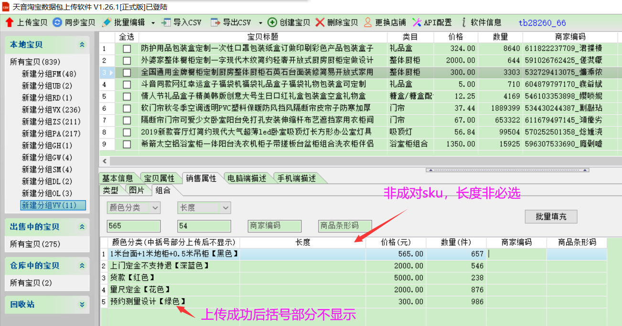Switch to the 宝贝属性 tab
This screenshot has width=622, height=326.
point(160,178)
